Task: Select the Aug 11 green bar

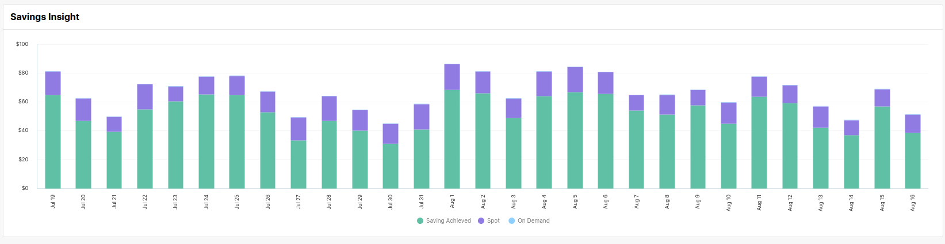Action: 759,142
